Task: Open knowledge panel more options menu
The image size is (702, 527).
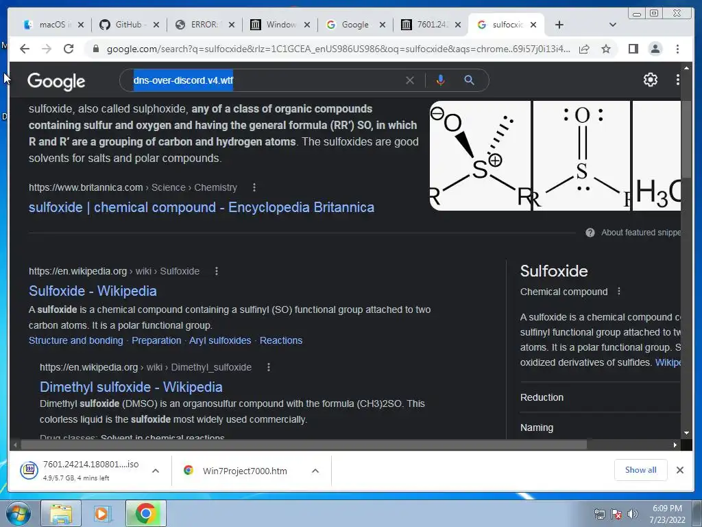Action: pos(619,291)
